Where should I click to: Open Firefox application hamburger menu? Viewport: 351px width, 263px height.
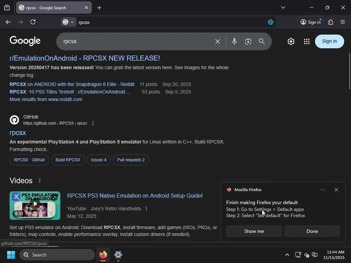coord(343,22)
